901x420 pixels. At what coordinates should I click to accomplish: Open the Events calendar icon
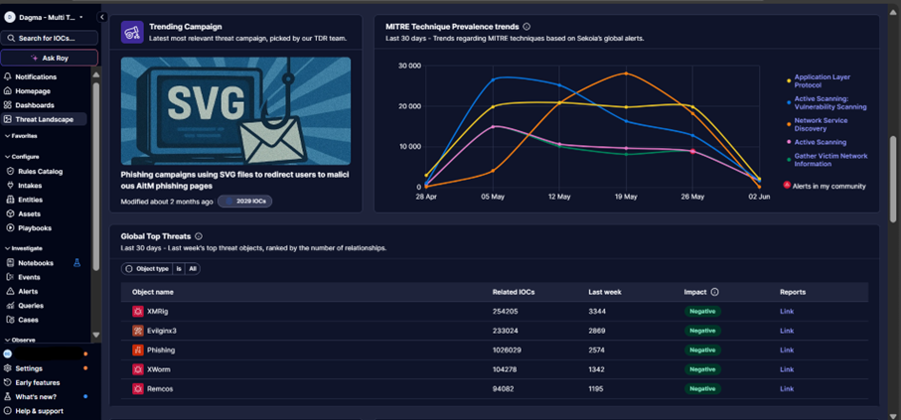click(x=10, y=277)
